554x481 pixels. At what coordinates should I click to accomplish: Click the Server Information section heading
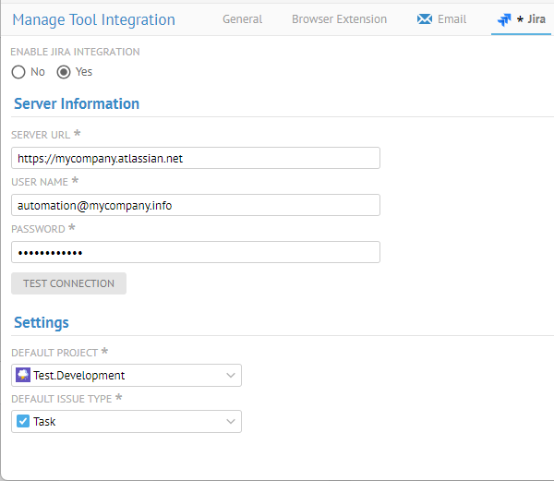(77, 103)
